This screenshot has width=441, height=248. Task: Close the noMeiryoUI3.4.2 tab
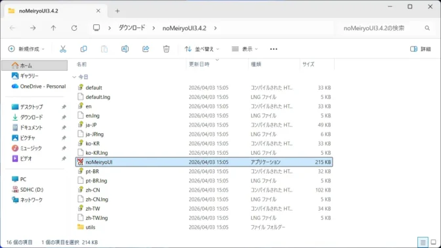point(98,10)
